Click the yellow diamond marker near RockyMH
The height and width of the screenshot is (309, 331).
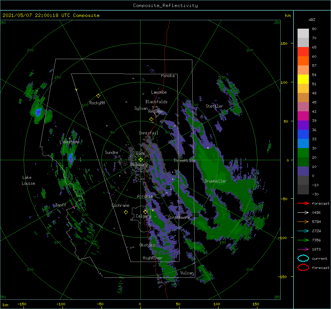(x=98, y=96)
